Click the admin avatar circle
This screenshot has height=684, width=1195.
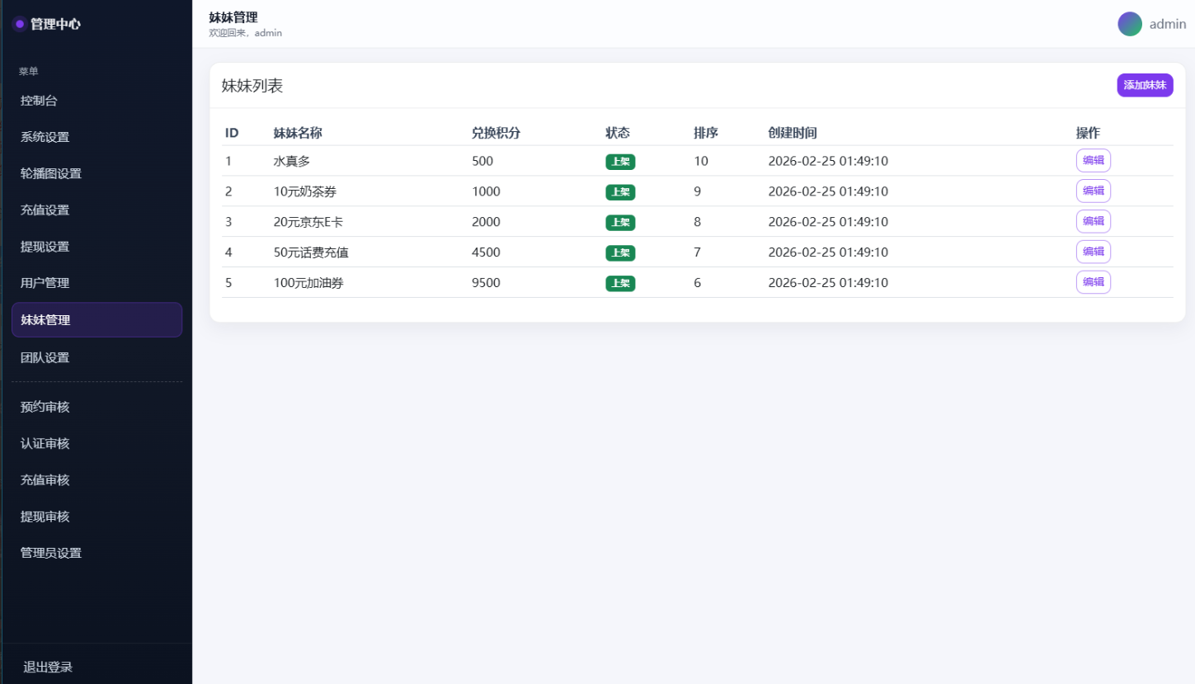pos(1130,24)
